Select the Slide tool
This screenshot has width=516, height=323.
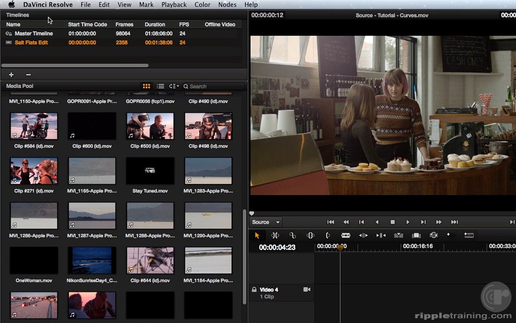pos(328,236)
